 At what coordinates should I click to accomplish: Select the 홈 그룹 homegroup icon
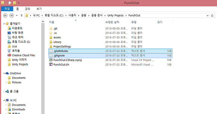(x=7, y=91)
